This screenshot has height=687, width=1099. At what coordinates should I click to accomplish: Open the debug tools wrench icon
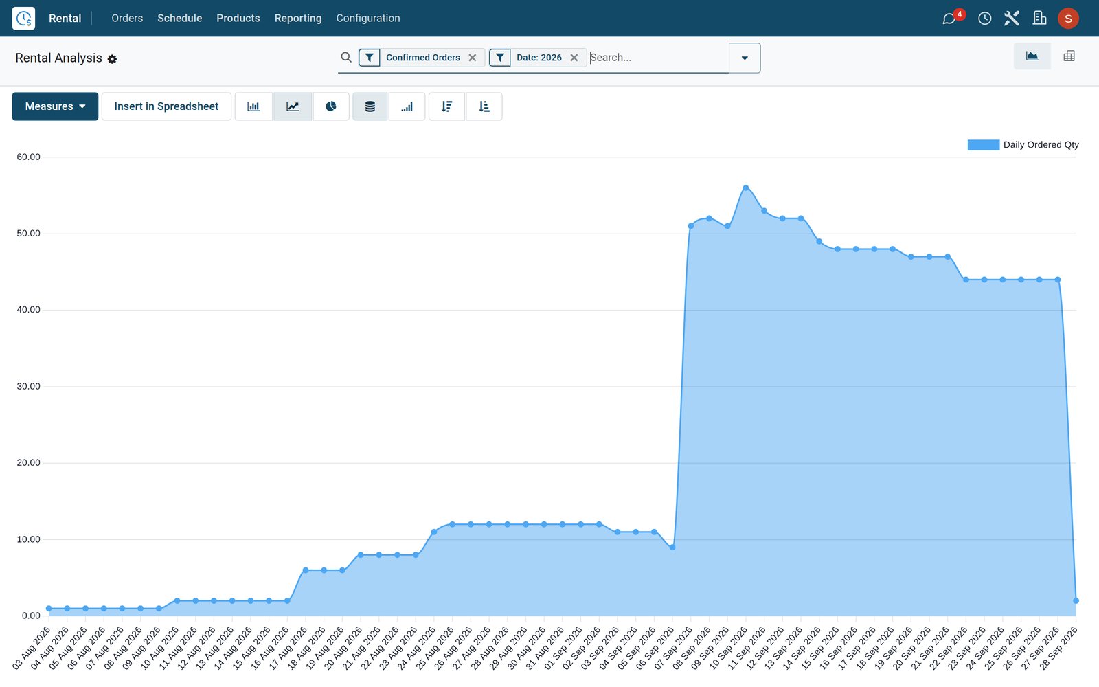pyautogui.click(x=1012, y=19)
